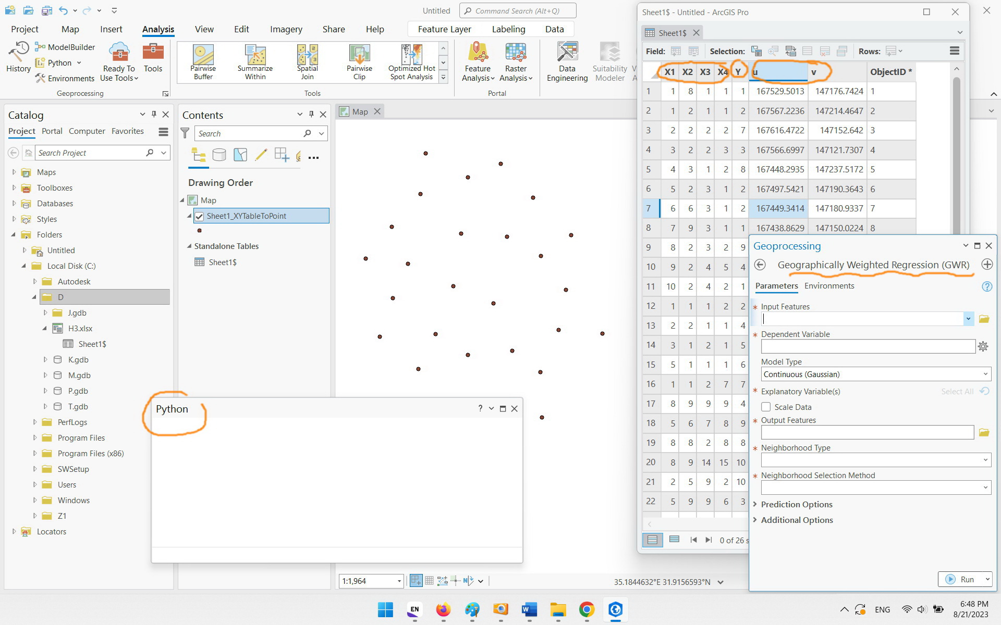Switch to the Environments tab
Screen dimensions: 1001x625
click(829, 285)
